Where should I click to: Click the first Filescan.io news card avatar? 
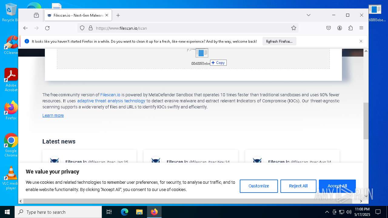(x=55, y=160)
